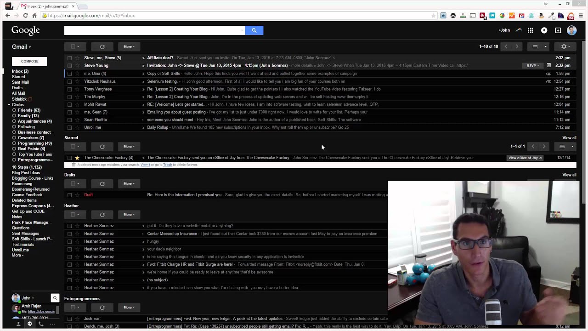588x331 pixels.
Task: Tick checkbox for Yitzchok Neuhaus email
Action: click(69, 81)
